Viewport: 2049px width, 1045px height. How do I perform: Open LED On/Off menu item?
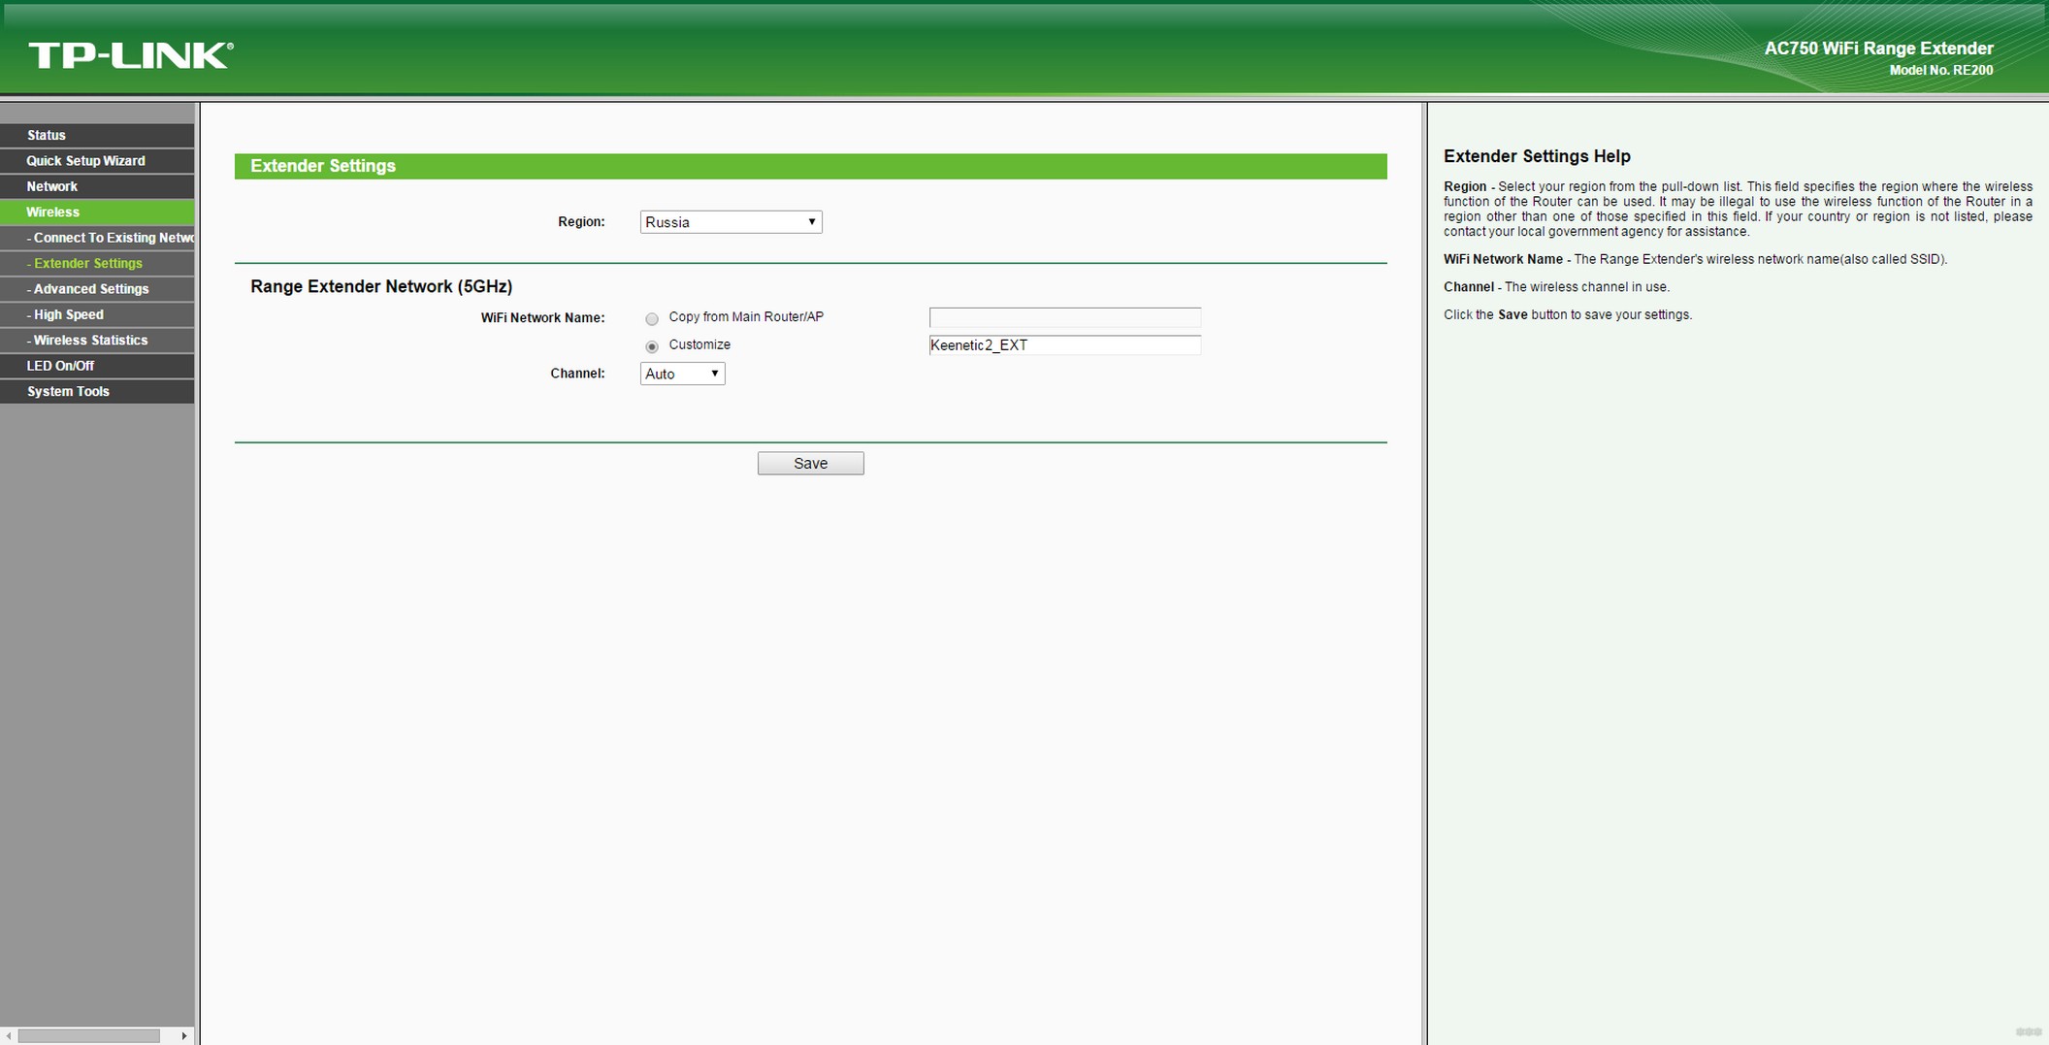pyautogui.click(x=97, y=366)
